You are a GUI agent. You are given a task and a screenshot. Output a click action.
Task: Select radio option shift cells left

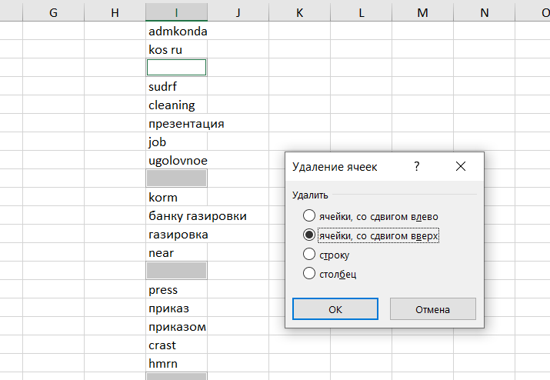click(x=309, y=216)
